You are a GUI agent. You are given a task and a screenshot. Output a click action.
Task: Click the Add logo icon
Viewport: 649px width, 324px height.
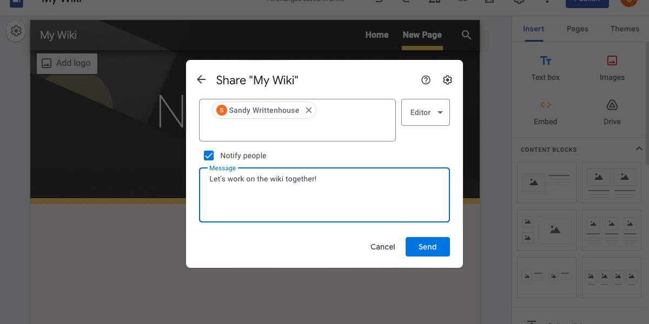pos(47,63)
